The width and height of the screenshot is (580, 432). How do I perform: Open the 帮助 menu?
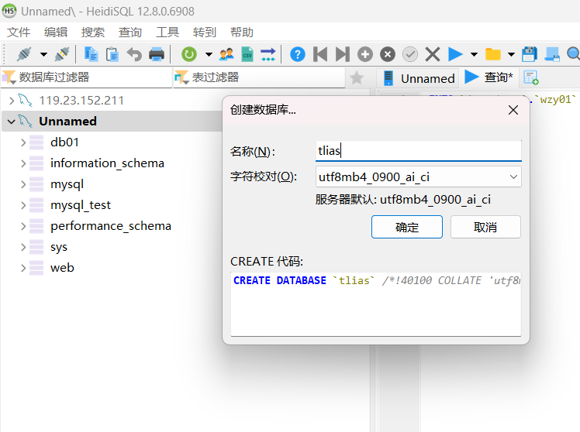pos(242,32)
